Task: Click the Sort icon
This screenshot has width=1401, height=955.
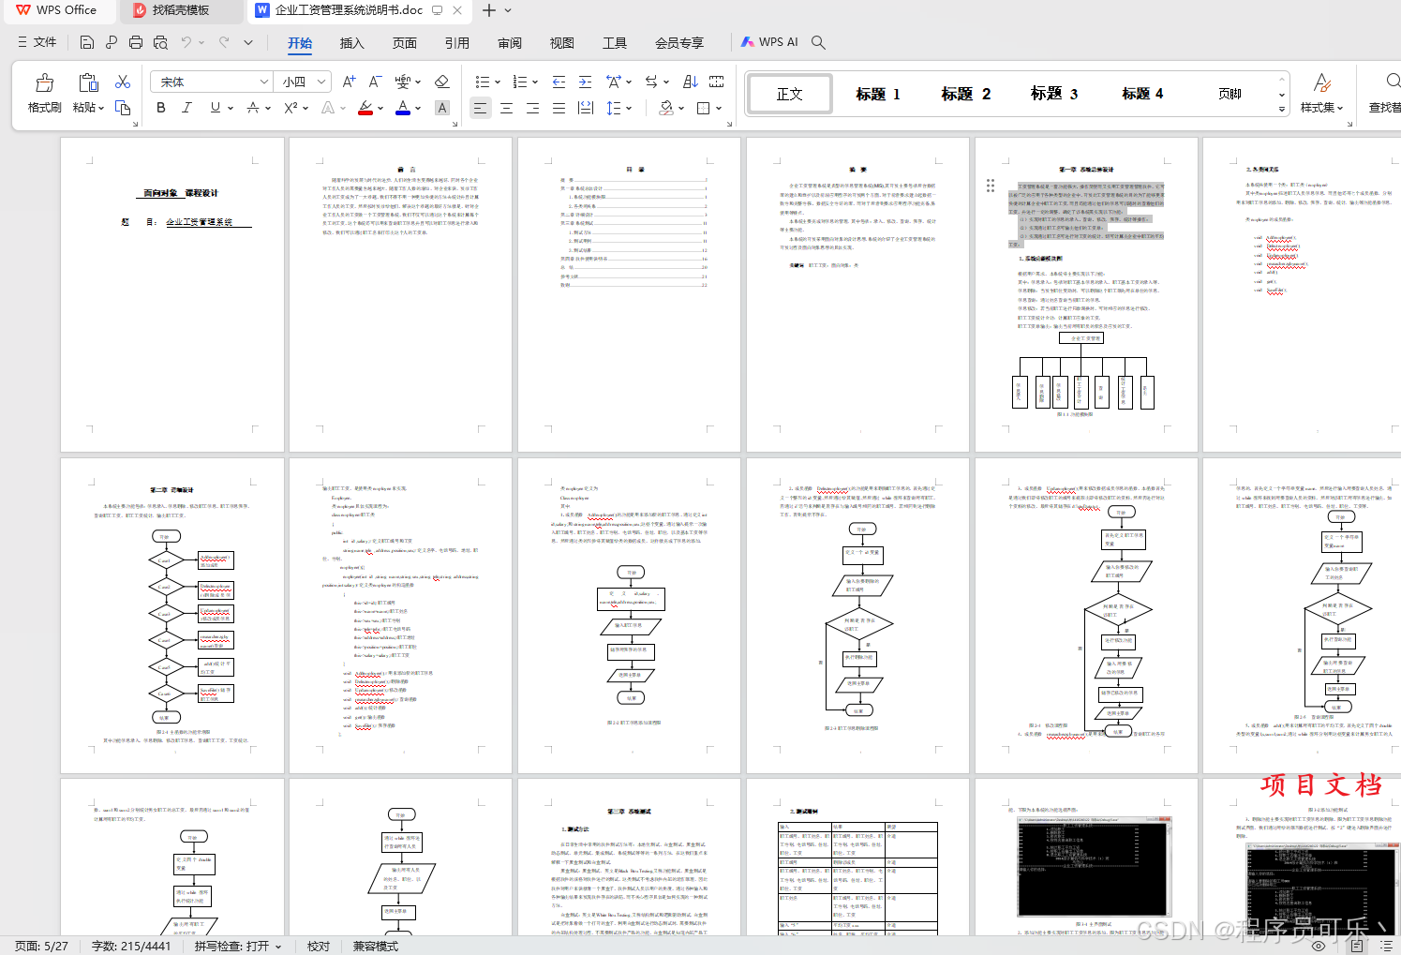Action: tap(691, 82)
